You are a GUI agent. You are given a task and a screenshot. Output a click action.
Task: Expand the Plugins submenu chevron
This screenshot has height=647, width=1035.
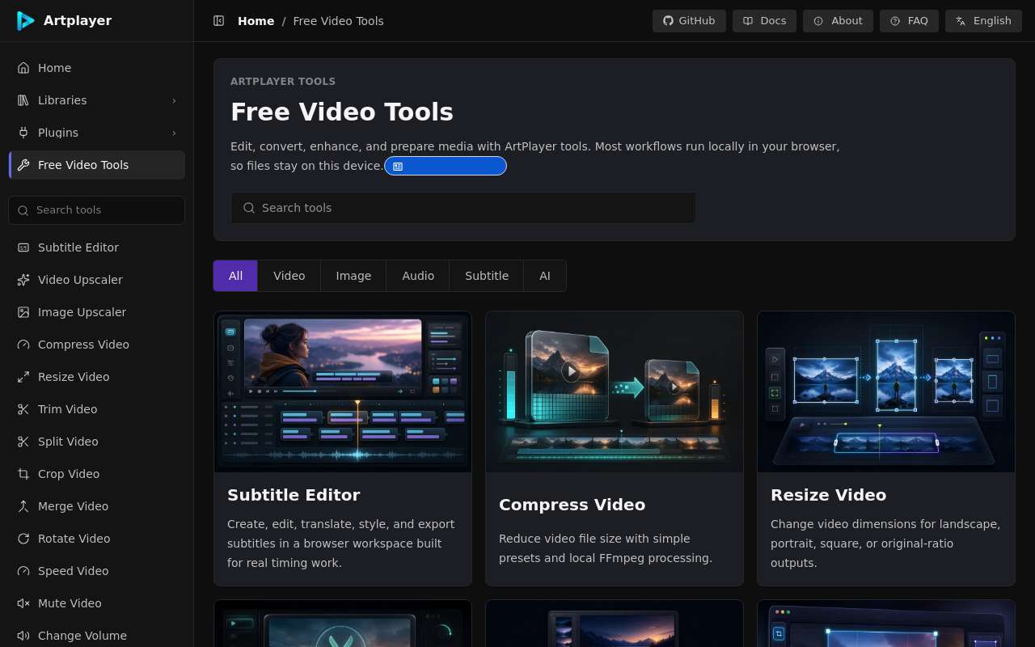(174, 133)
